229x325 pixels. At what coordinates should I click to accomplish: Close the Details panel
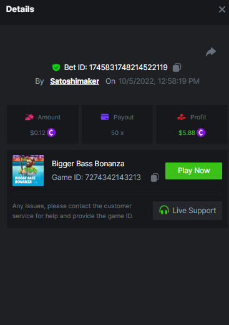(x=222, y=9)
